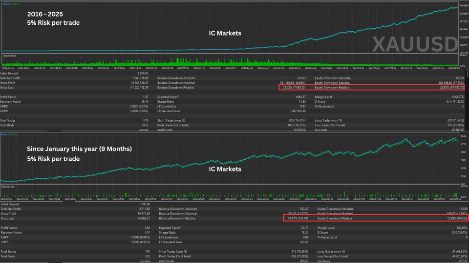This screenshot has width=469, height=263.
Task: Click the Sharpe Ratio value 14.85
Action: 302,102
